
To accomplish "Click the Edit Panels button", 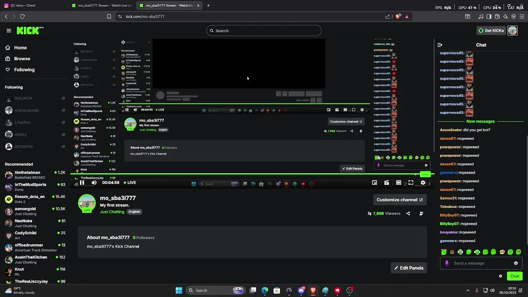I will [409, 268].
